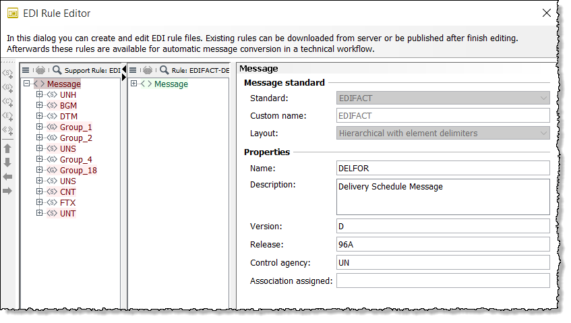Select the Group_18 tree item
The height and width of the screenshot is (323, 571).
(78, 171)
